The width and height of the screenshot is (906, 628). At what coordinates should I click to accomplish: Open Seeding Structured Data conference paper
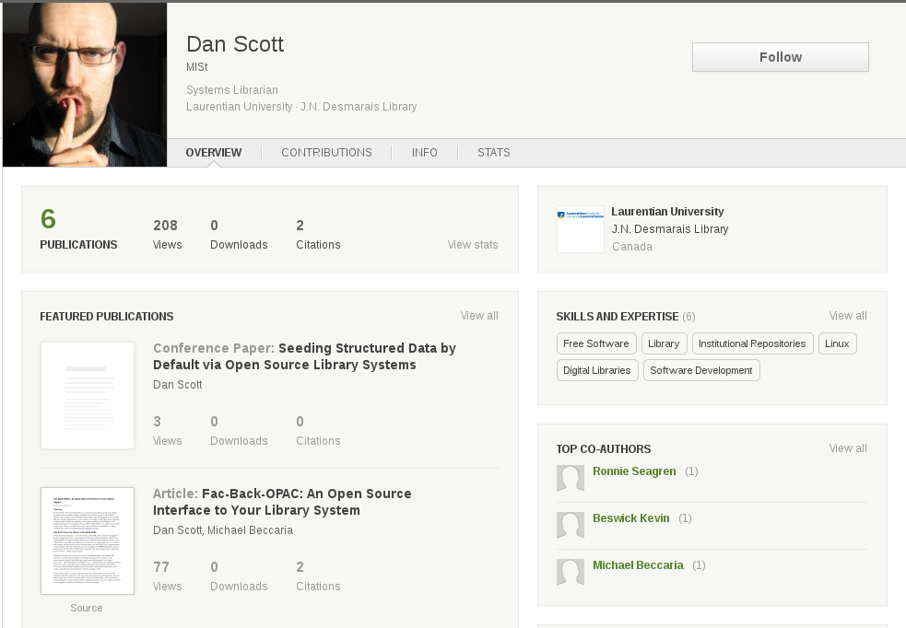point(304,356)
